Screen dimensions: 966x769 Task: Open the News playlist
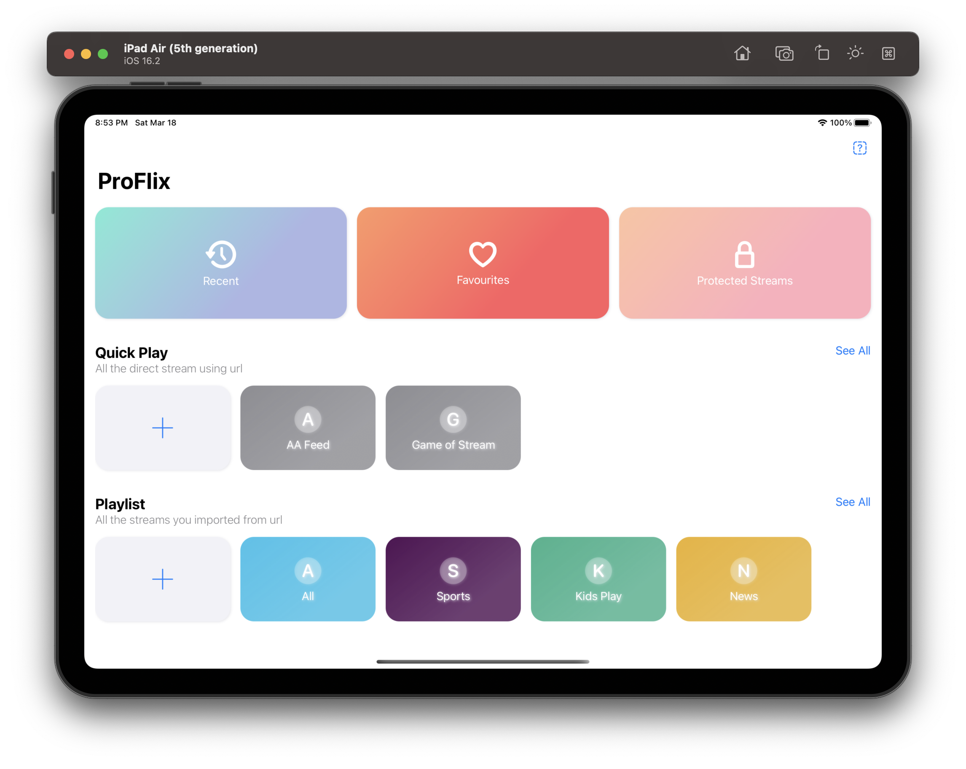tap(743, 578)
